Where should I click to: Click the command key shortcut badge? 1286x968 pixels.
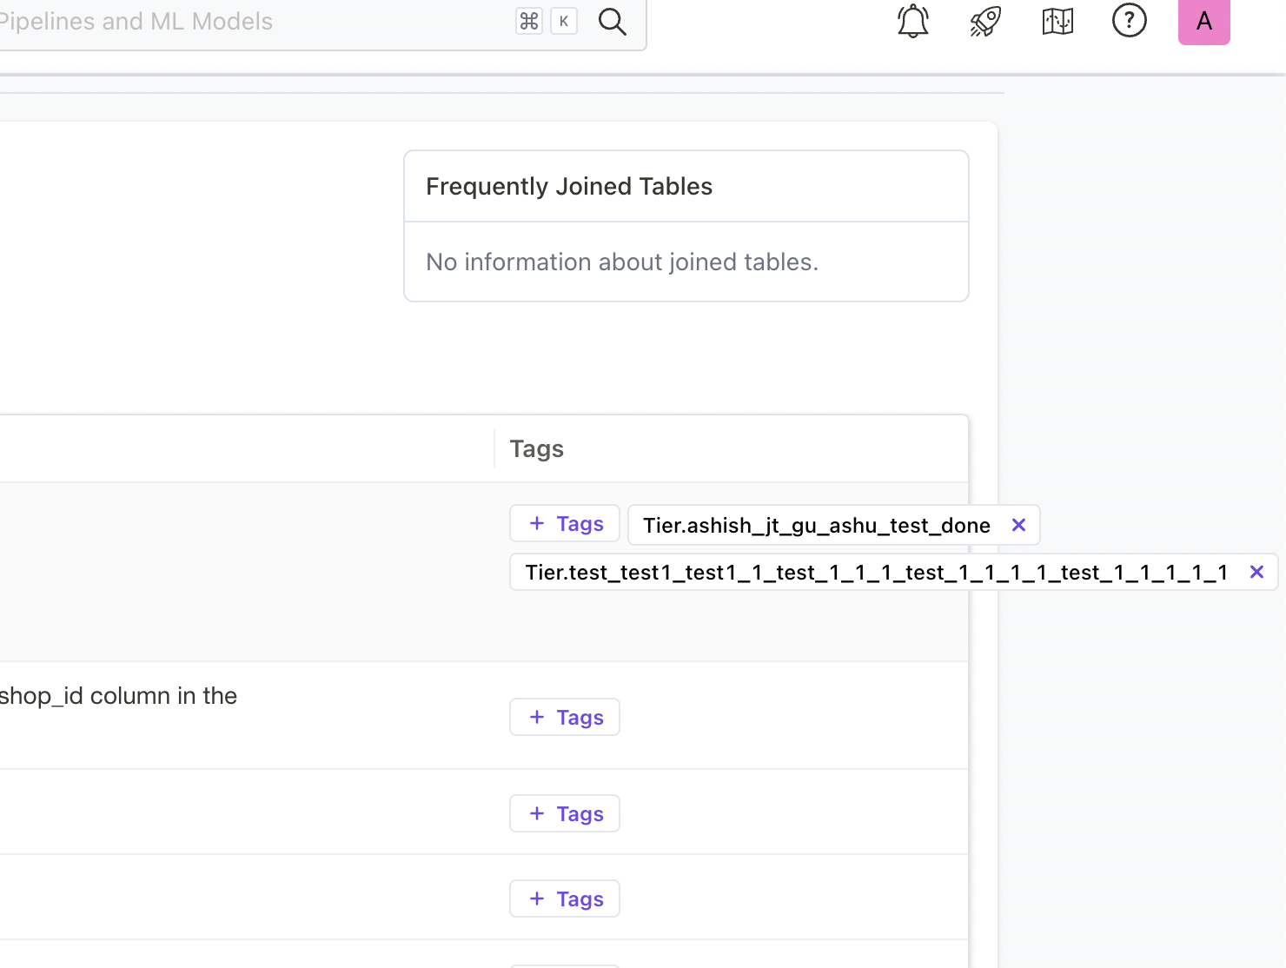[x=529, y=22]
